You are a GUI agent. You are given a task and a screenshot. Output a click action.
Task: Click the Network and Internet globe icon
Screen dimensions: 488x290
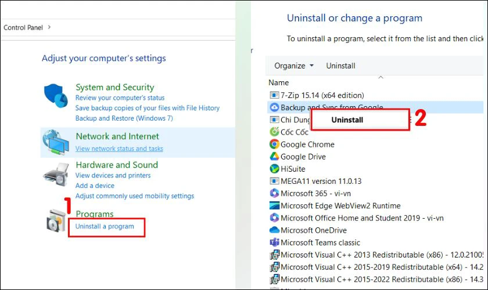point(56,142)
